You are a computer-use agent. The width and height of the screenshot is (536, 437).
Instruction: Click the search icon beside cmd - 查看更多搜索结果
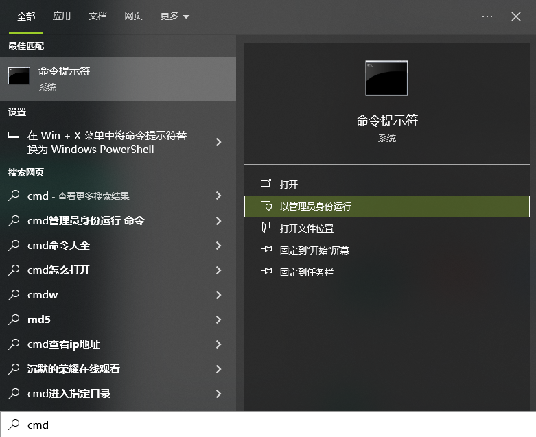pos(14,196)
